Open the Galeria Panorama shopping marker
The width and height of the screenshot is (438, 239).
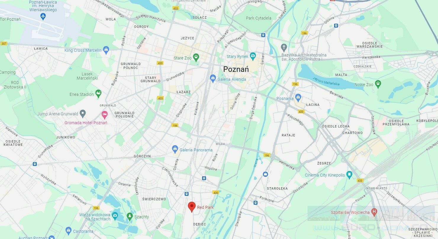tap(175, 149)
